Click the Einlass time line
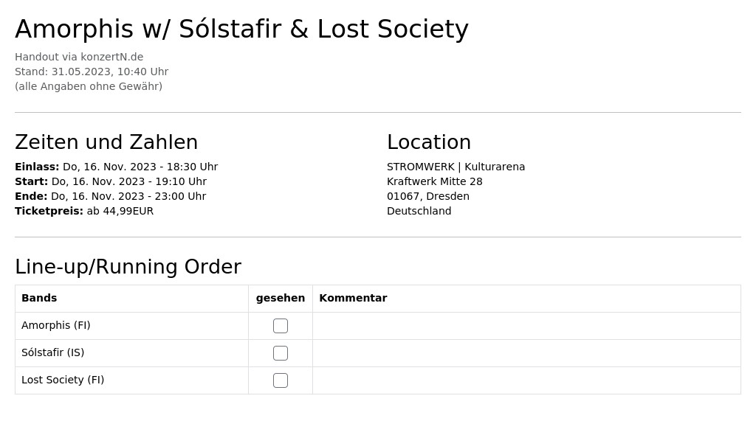This screenshot has height=421, width=756. pyautogui.click(x=116, y=167)
